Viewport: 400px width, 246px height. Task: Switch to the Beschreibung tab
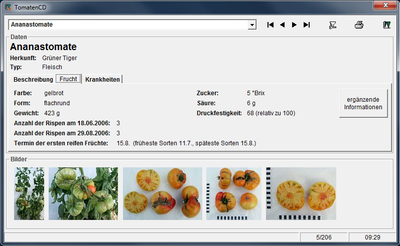[33, 80]
